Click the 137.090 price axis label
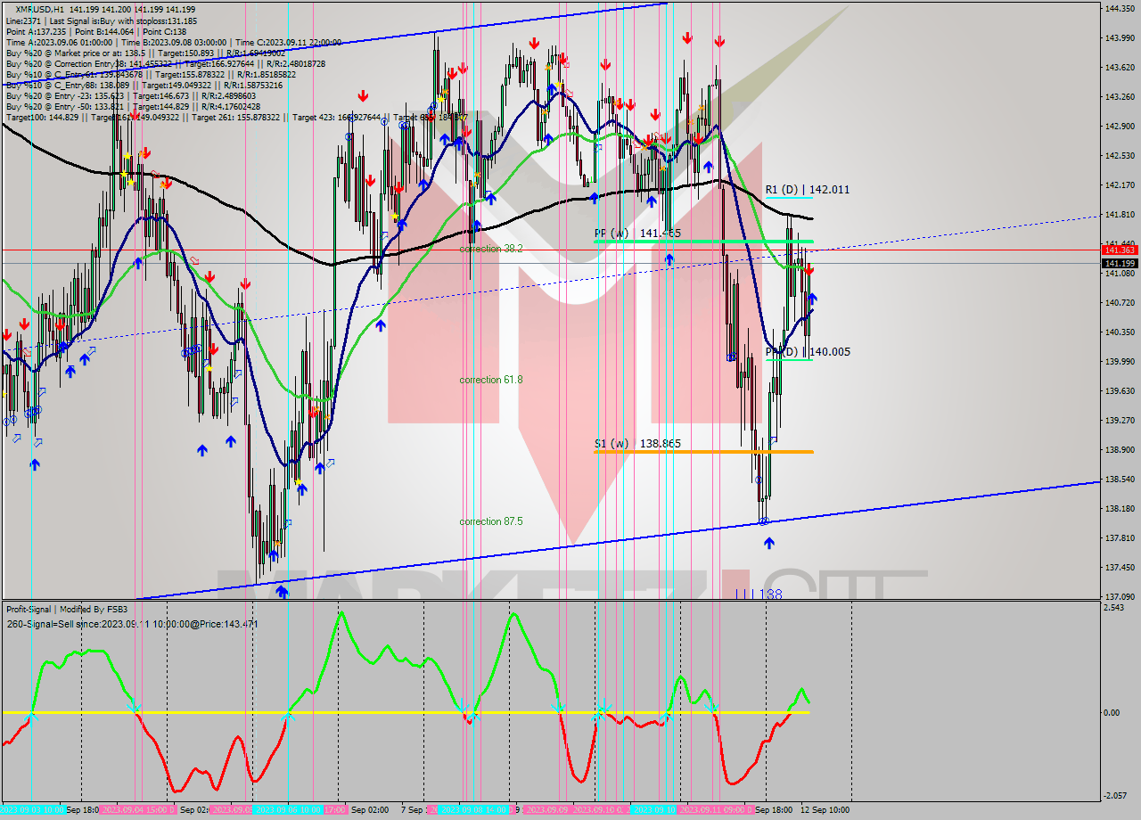Screen dimensions: 1141x820 (x=1119, y=597)
